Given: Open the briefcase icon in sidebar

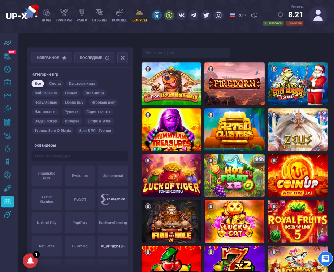Looking at the screenshot, I should tap(8, 83).
